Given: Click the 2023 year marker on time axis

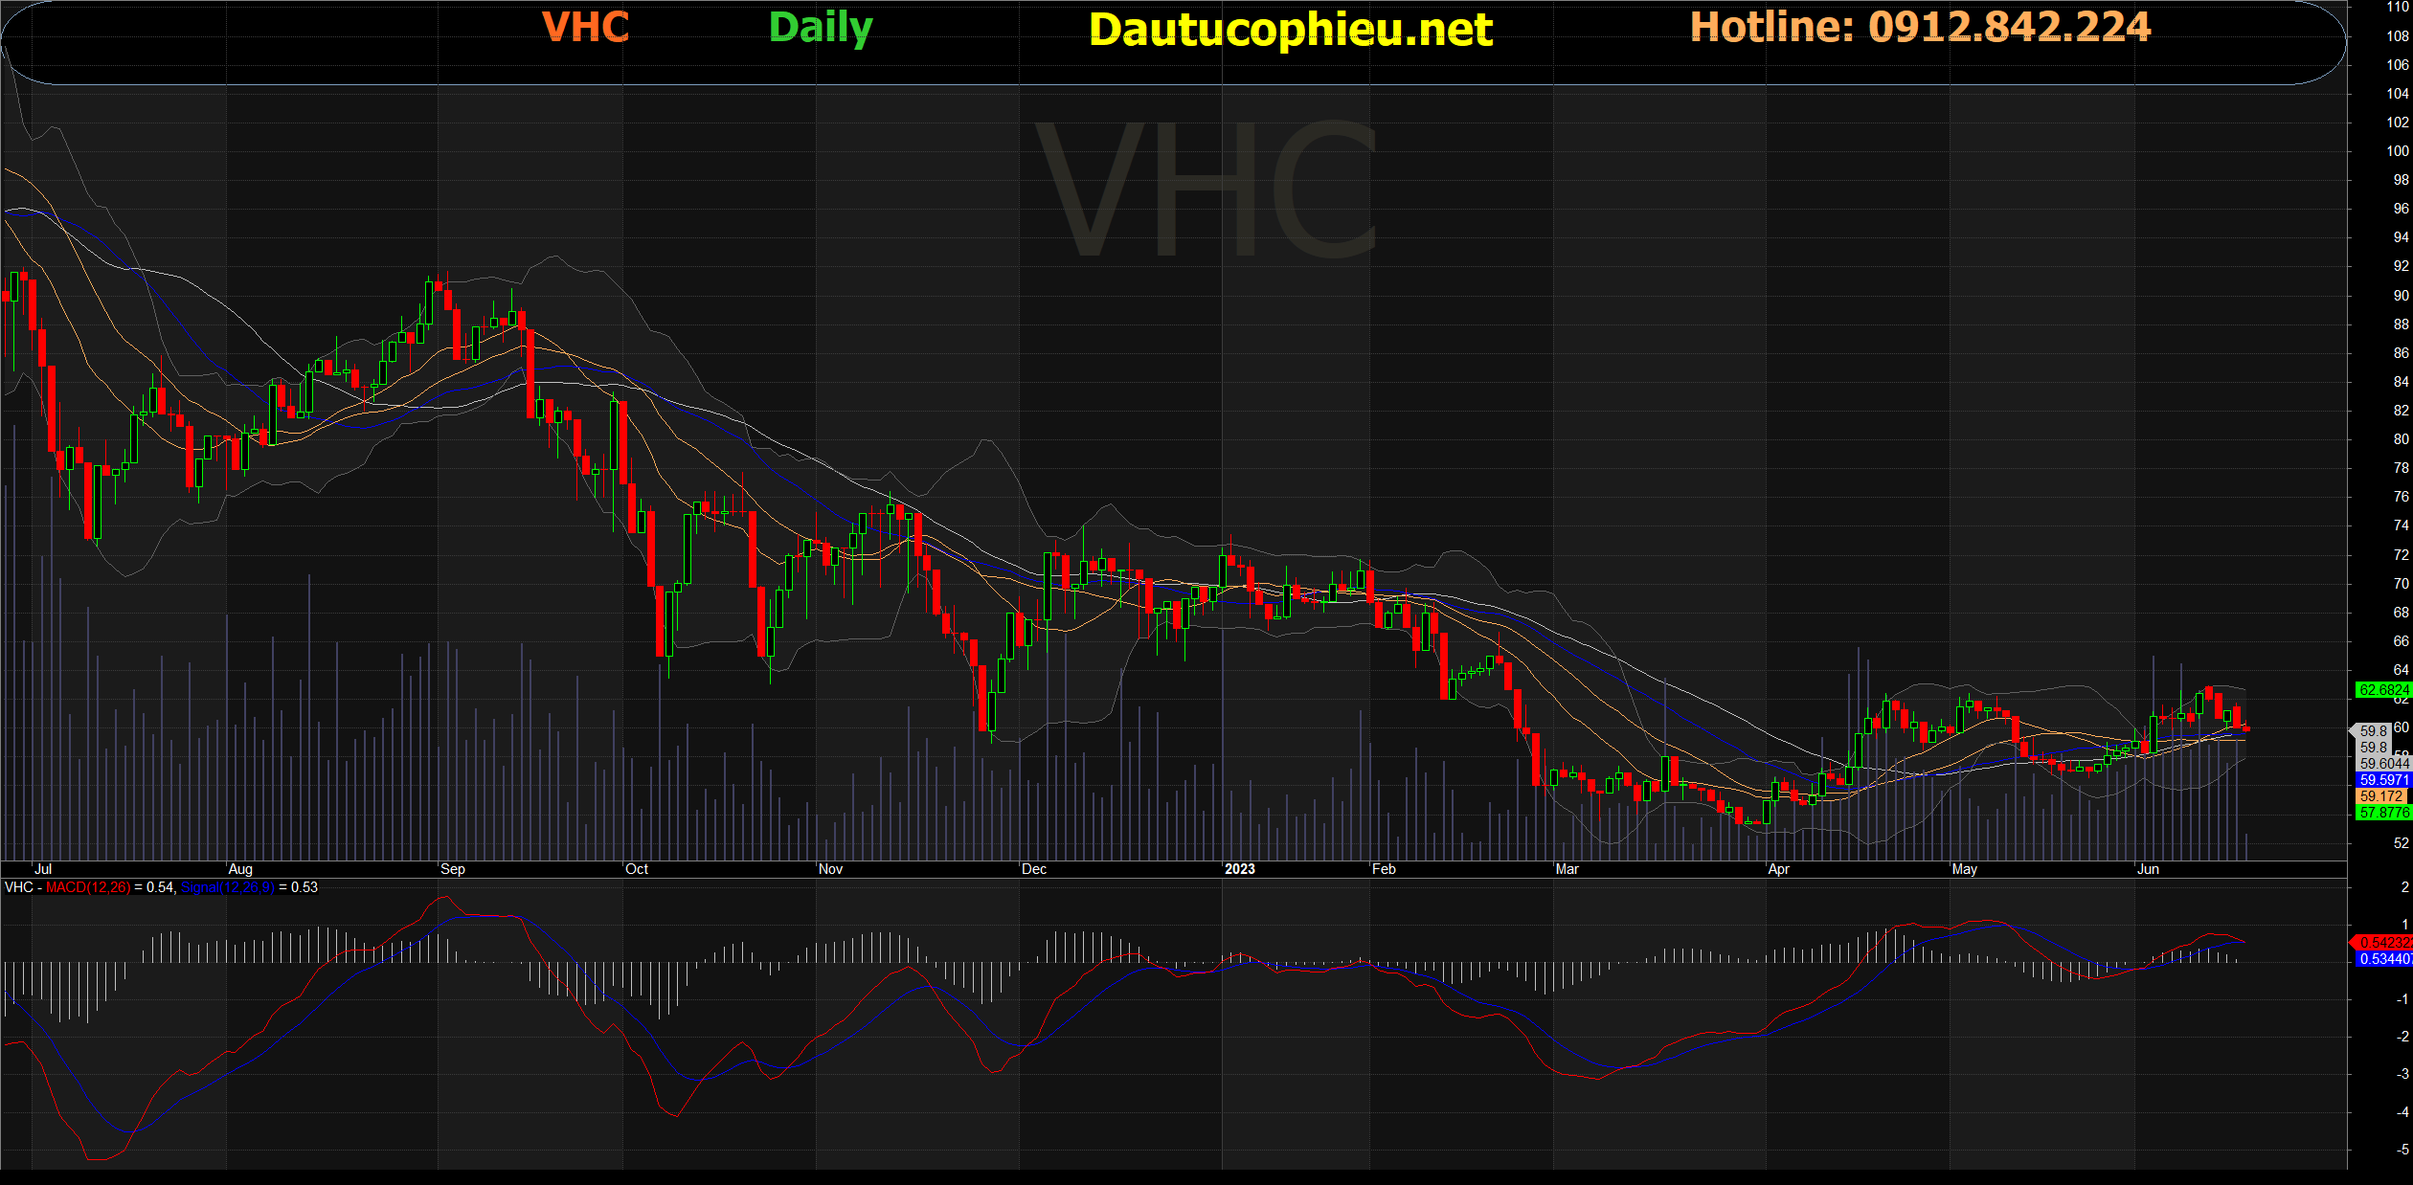Looking at the screenshot, I should 1239,869.
